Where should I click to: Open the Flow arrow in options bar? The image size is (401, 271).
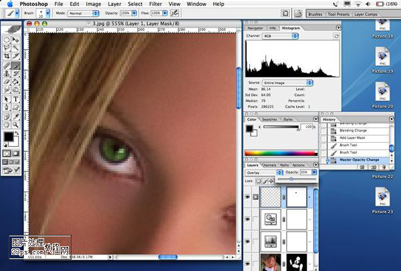165,13
